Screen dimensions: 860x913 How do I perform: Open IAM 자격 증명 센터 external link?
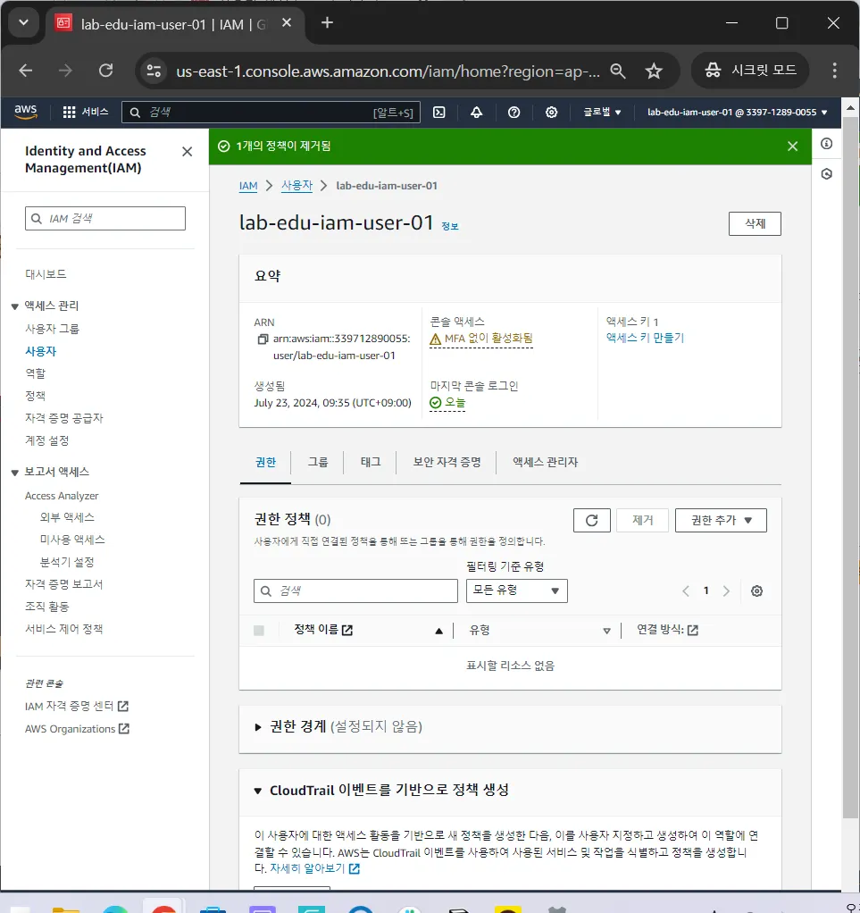(76, 707)
